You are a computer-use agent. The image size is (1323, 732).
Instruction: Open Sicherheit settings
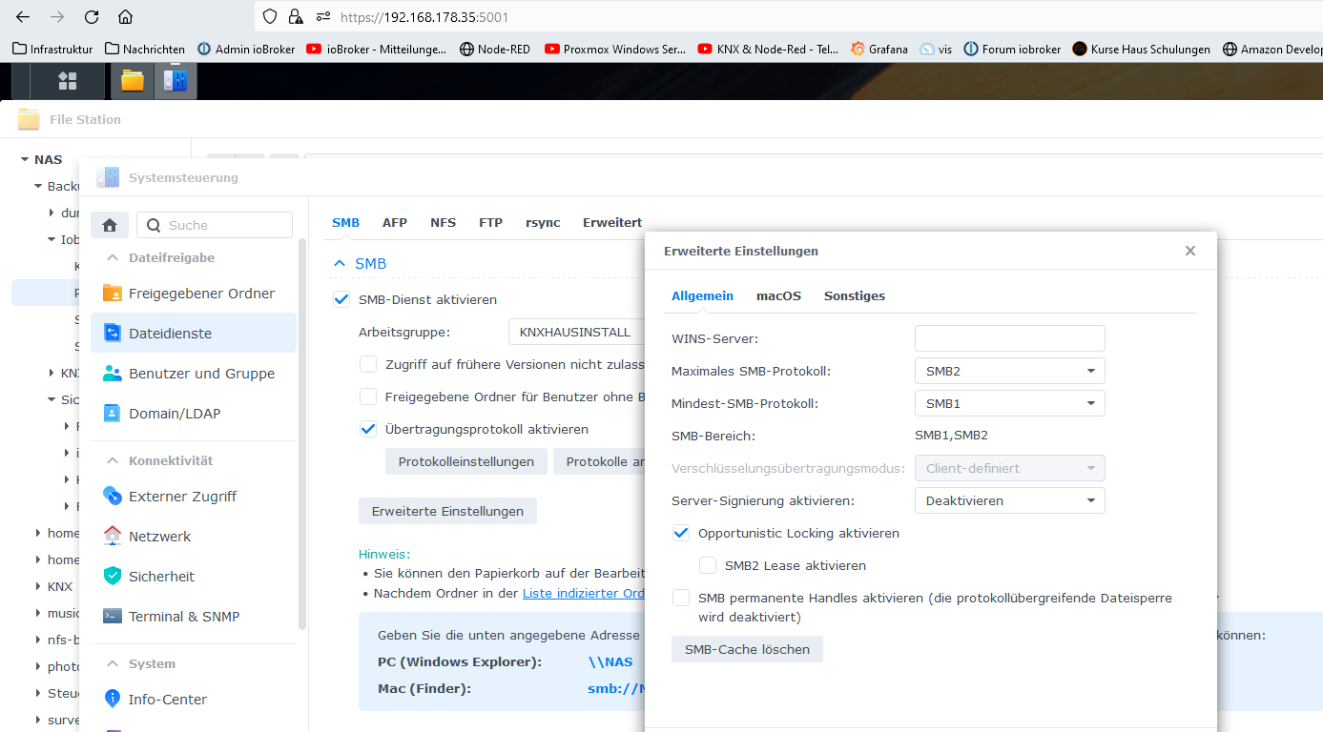[x=194, y=577]
